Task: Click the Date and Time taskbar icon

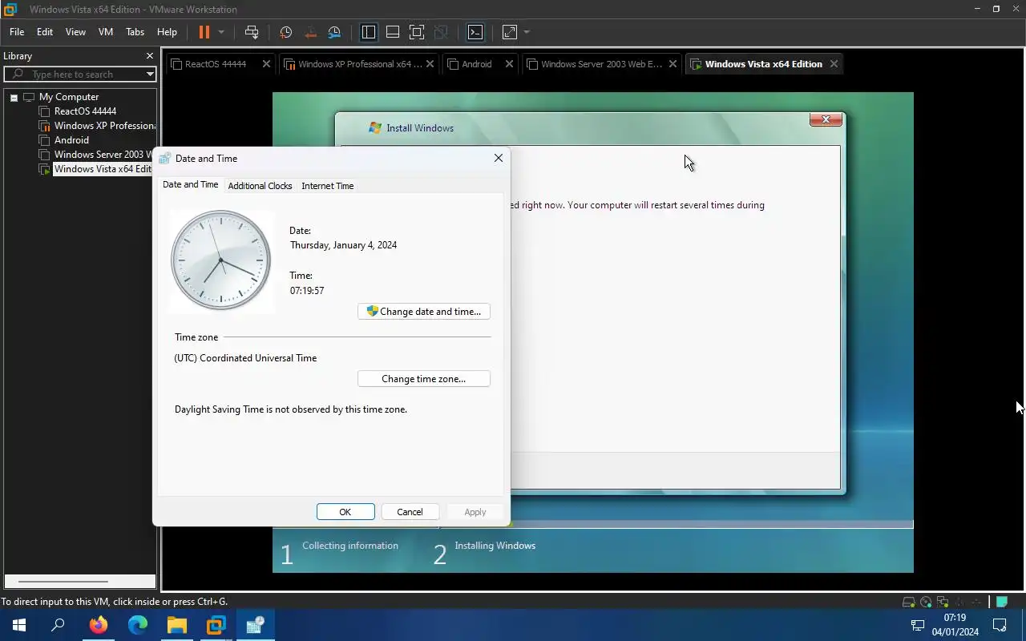Action: point(255,625)
